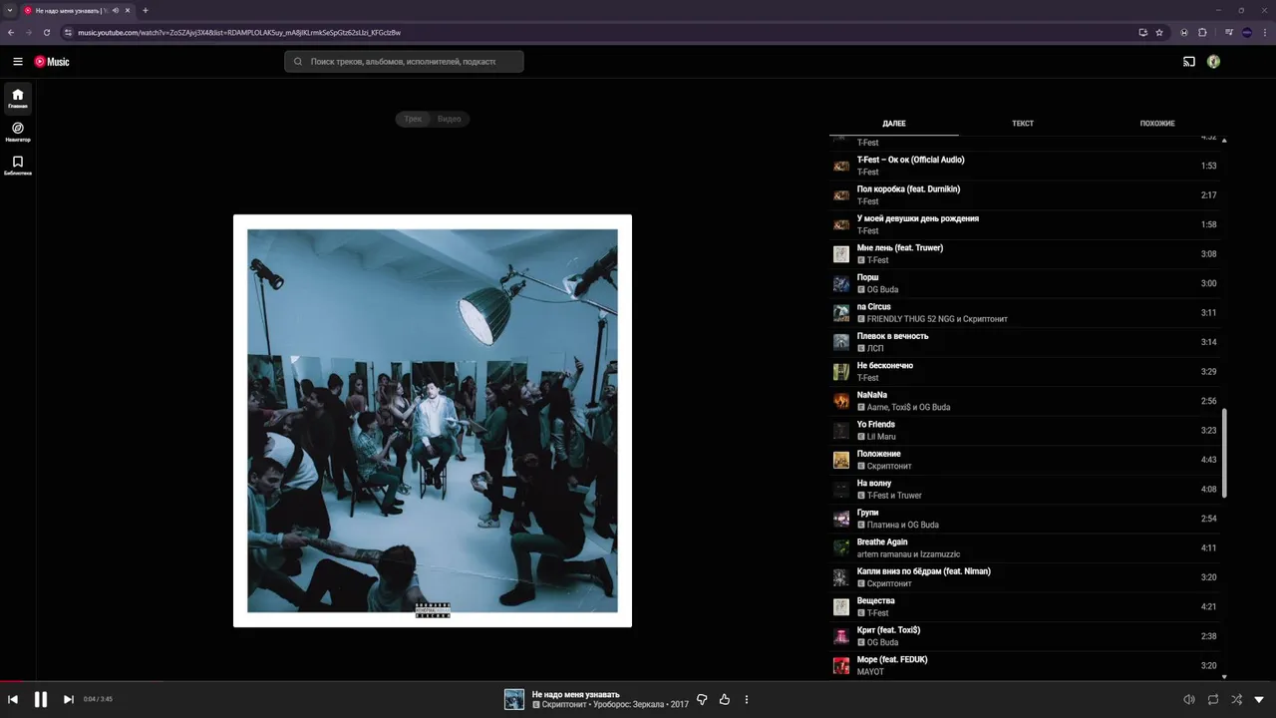Go to Главная in the sidebar

[18, 99]
